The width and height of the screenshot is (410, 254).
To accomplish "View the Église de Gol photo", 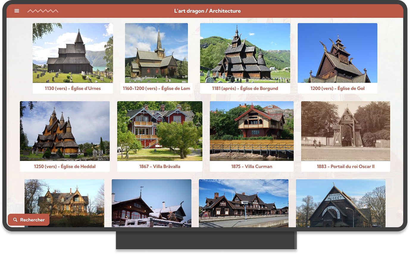I will pos(337,53).
